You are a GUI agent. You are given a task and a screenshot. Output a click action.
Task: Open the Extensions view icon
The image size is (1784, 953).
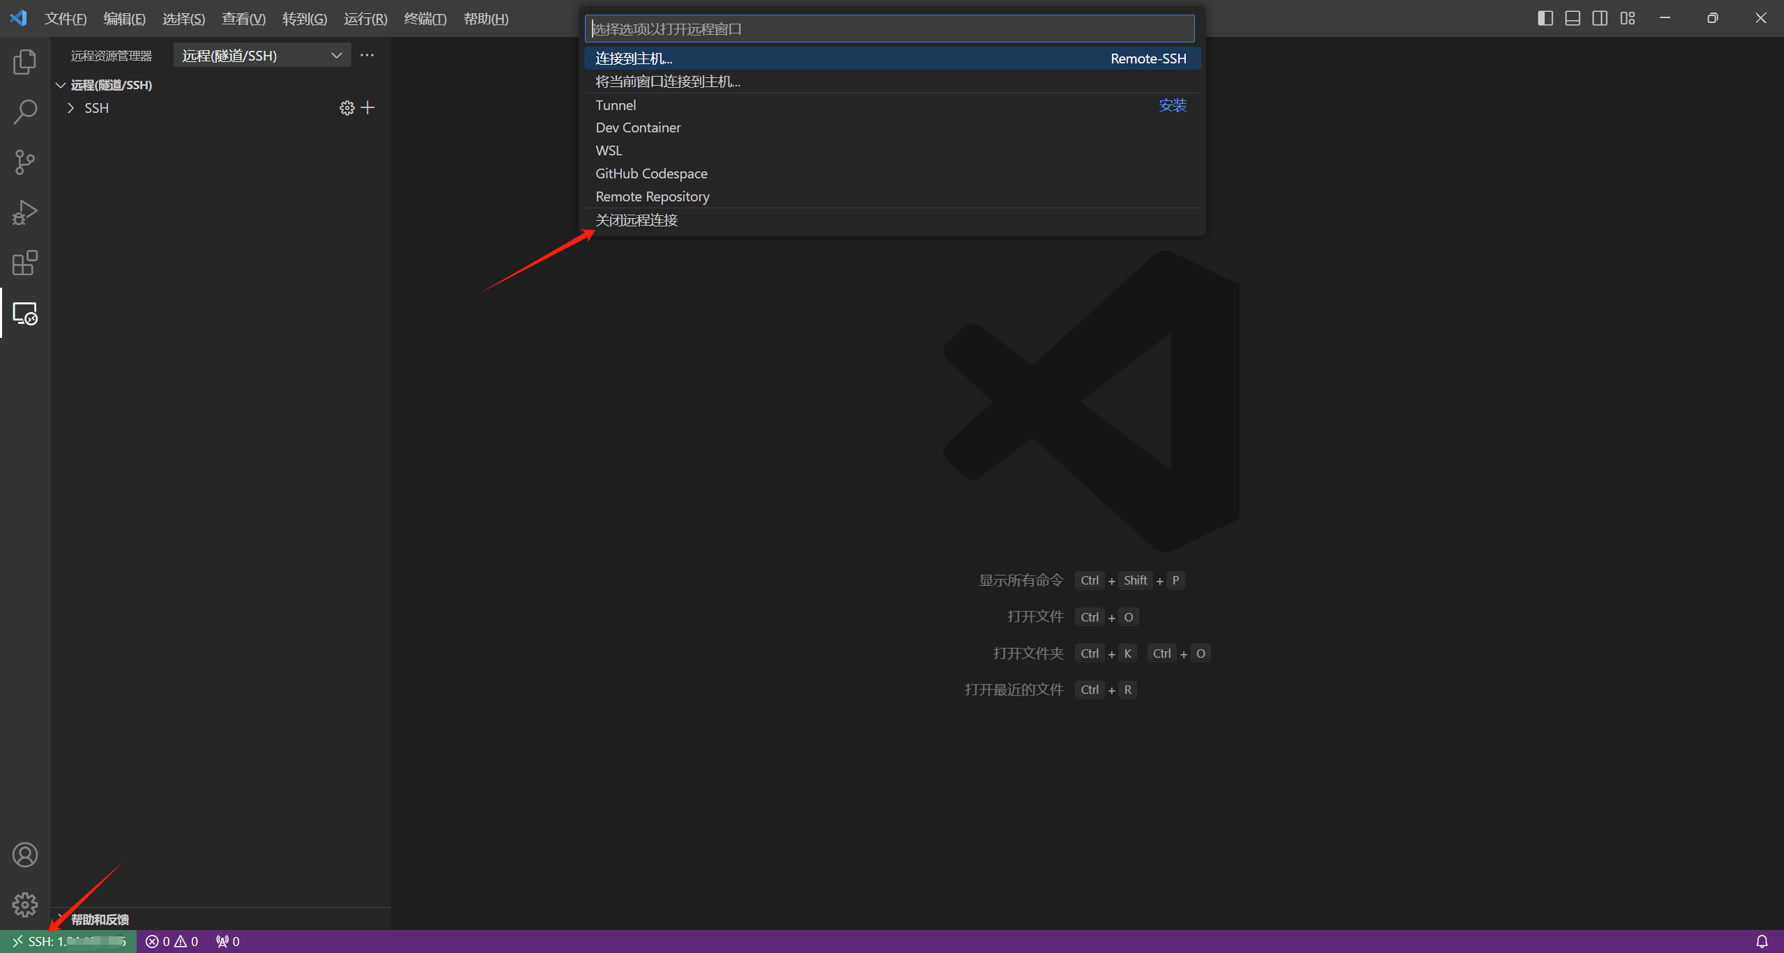coord(25,263)
